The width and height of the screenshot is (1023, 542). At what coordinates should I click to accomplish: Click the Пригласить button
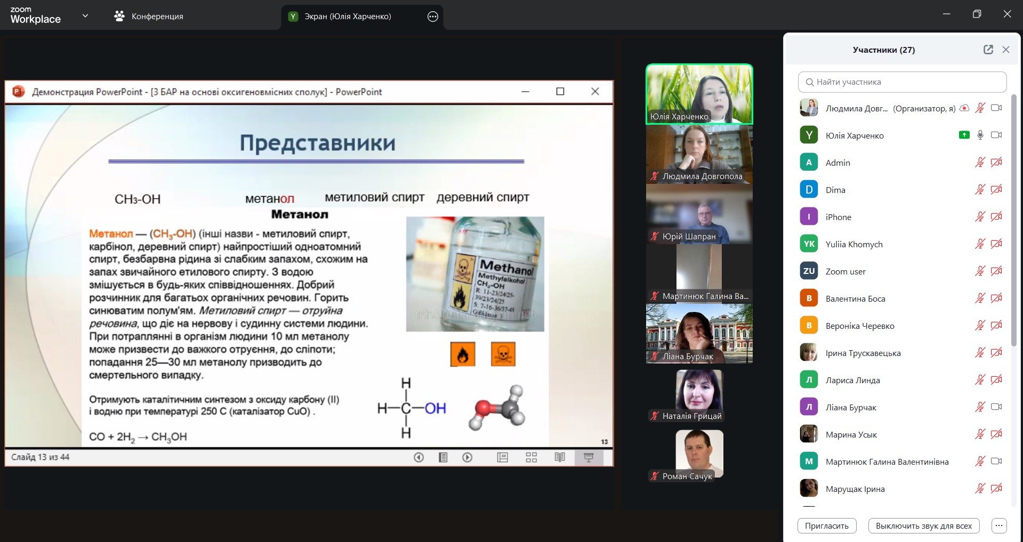[826, 525]
